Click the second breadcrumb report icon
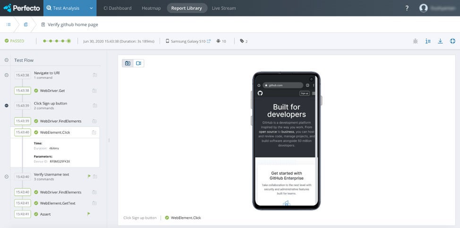This screenshot has height=228, width=460. (26, 25)
